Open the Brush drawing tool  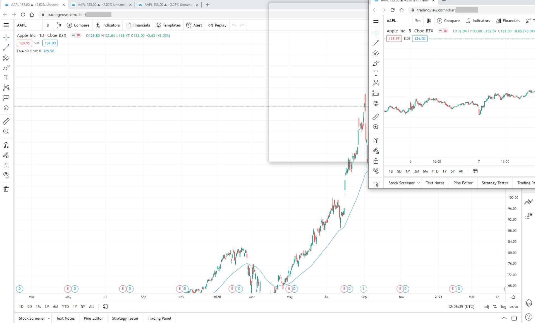pos(6,67)
